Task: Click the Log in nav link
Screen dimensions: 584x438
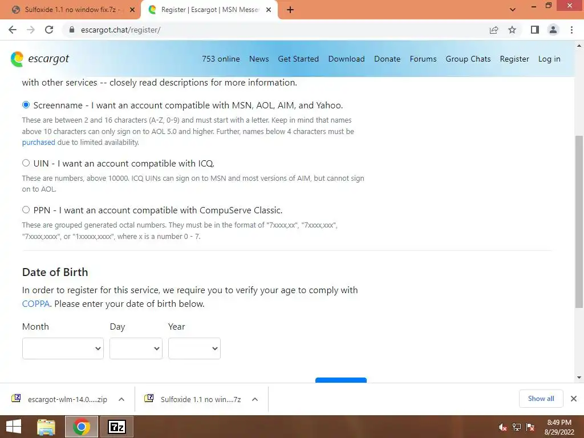Action: click(x=549, y=59)
